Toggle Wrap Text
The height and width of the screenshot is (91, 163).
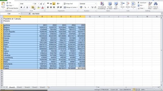[68, 4]
